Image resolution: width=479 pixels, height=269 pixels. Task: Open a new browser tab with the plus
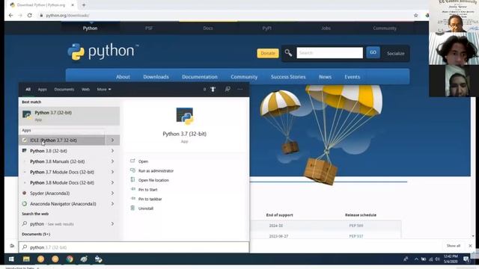tap(84, 5)
